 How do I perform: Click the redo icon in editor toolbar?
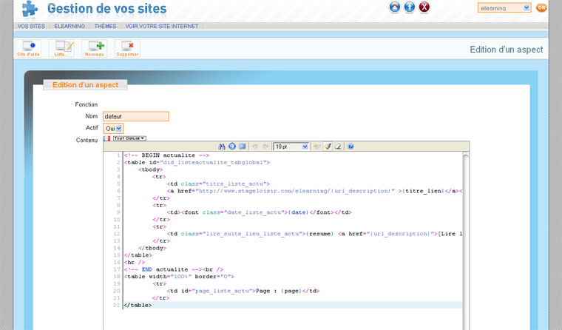coord(265,147)
